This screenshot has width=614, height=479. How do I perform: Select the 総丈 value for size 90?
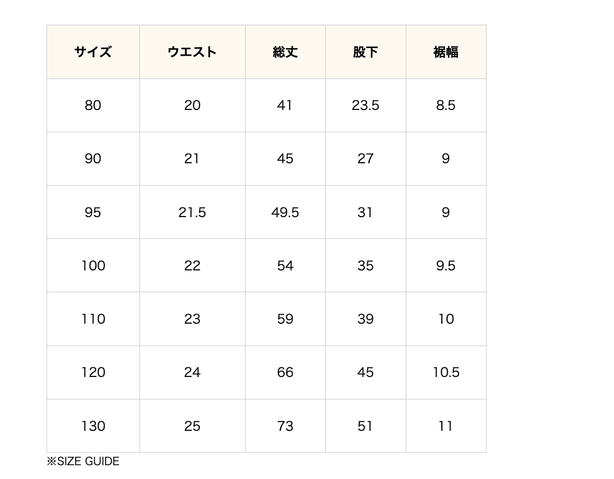[285, 159]
